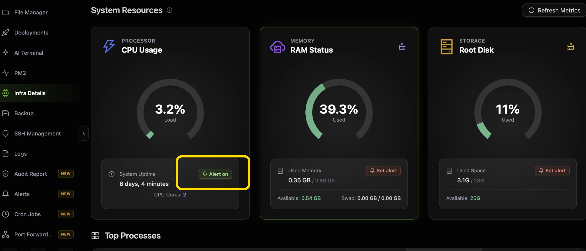Click the File Manager folder icon
This screenshot has width=586, height=251.
[6, 12]
